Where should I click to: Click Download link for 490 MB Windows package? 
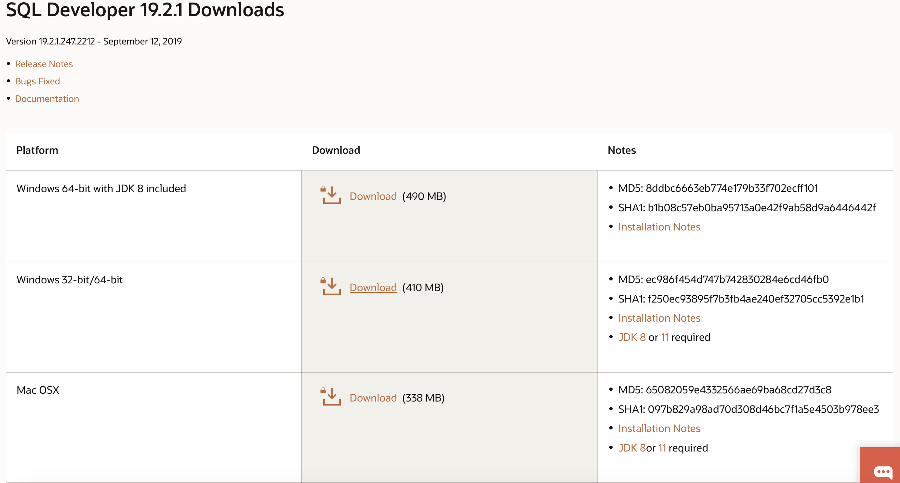pos(373,196)
